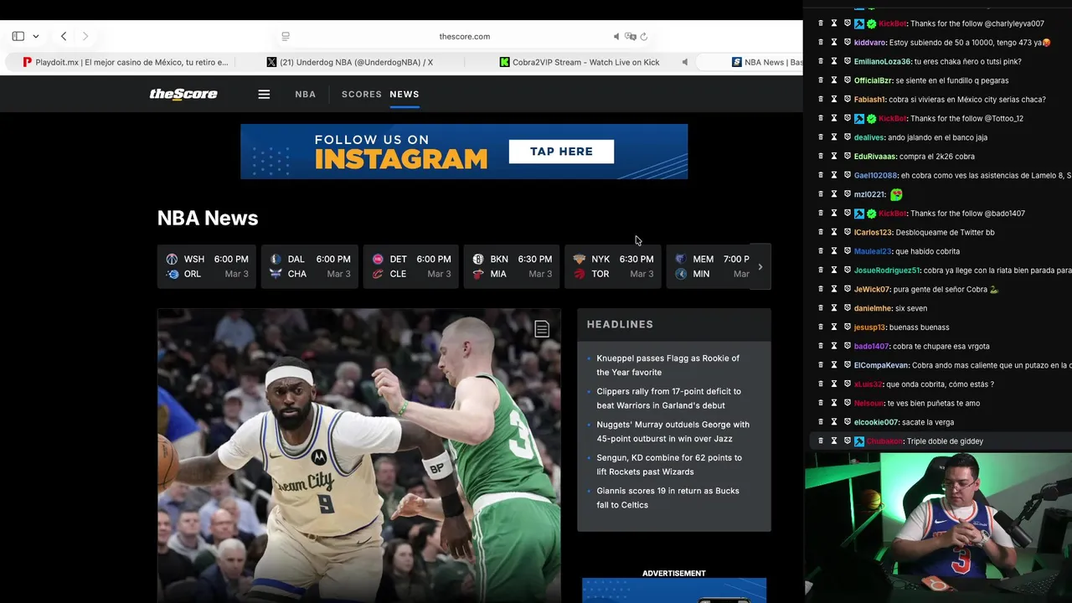
Task: Open the DET vs CLE game card
Action: click(411, 266)
